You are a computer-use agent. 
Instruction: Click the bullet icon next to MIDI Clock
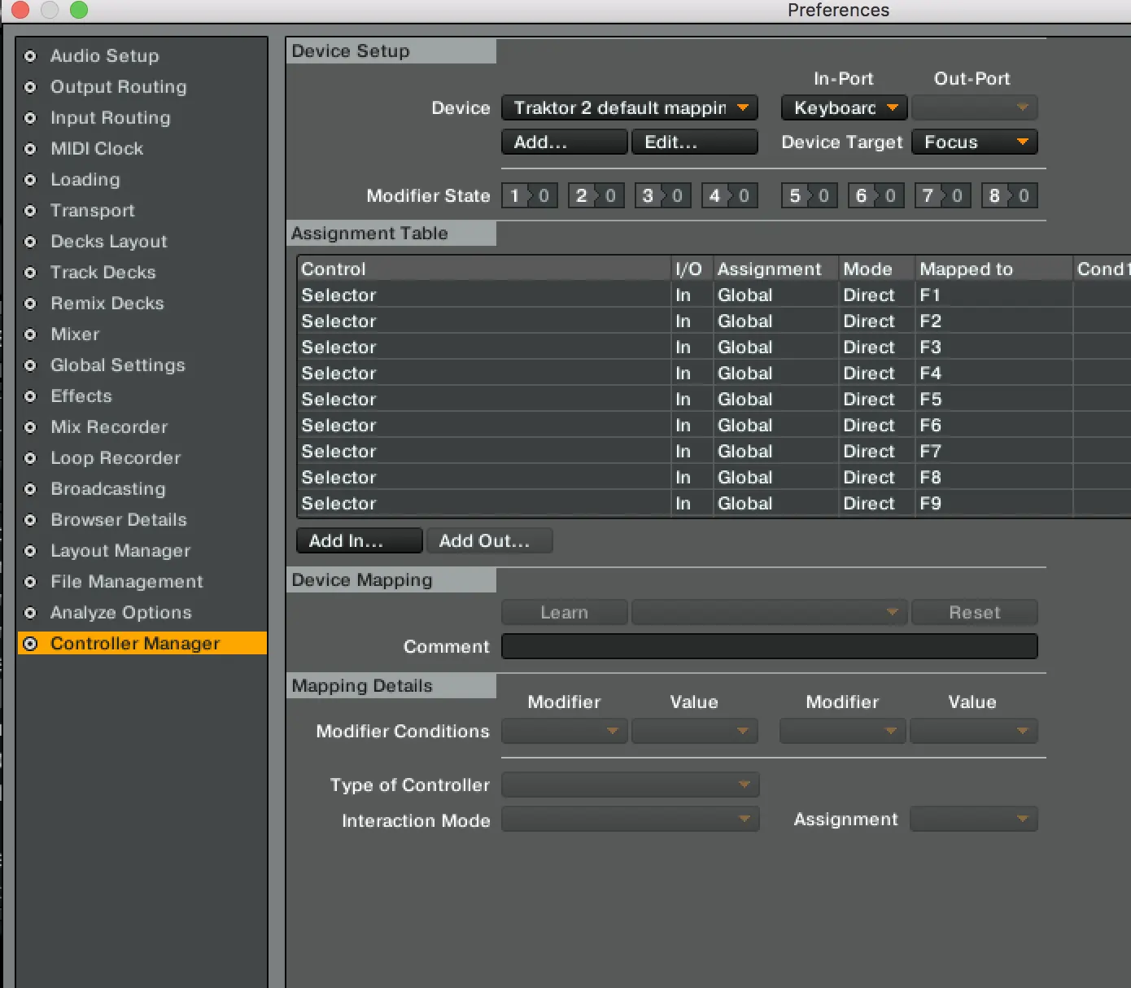(x=30, y=149)
